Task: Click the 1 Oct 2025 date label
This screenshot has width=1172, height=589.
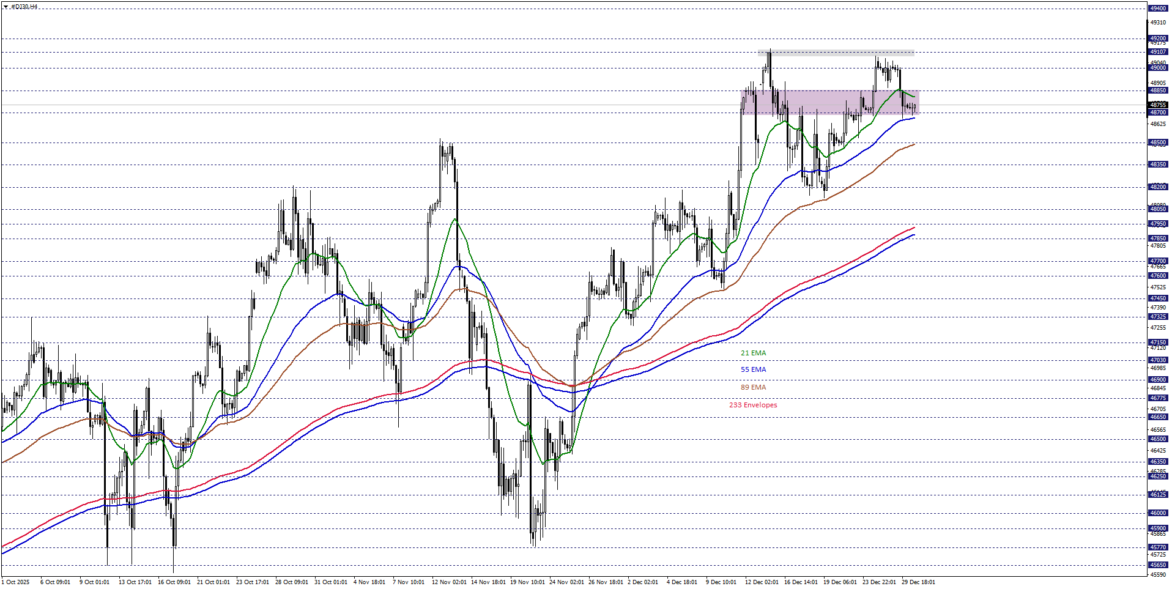Action: pos(16,582)
